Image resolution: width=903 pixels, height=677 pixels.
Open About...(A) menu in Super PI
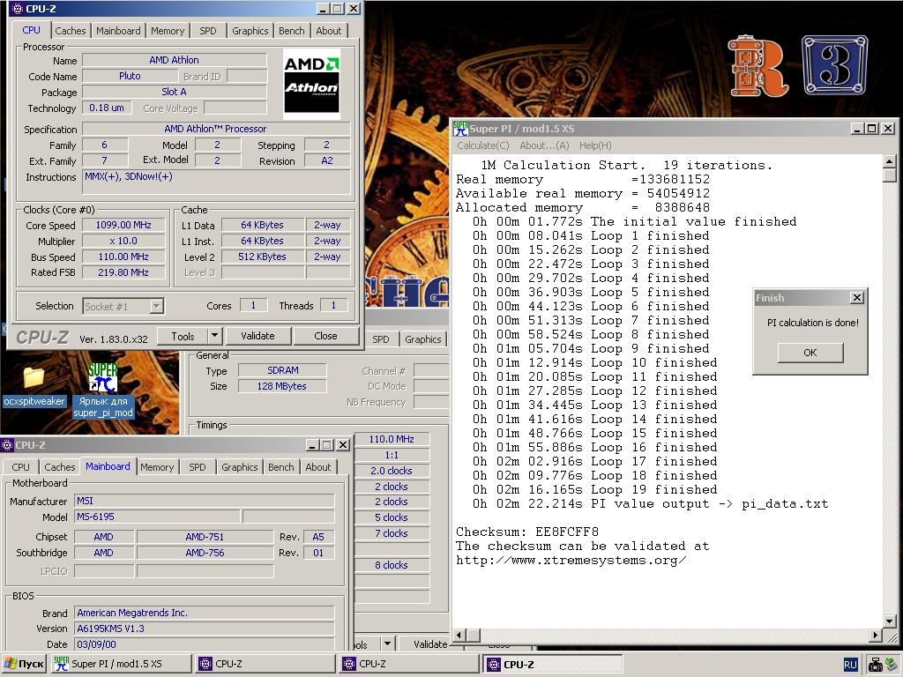(544, 145)
